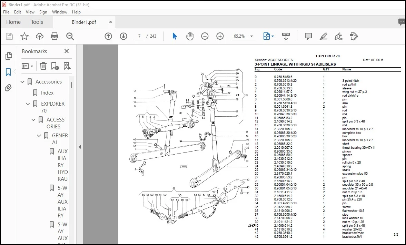406x245 pixels.
Task: Open comments chat bubble at top right
Action: pos(402,22)
